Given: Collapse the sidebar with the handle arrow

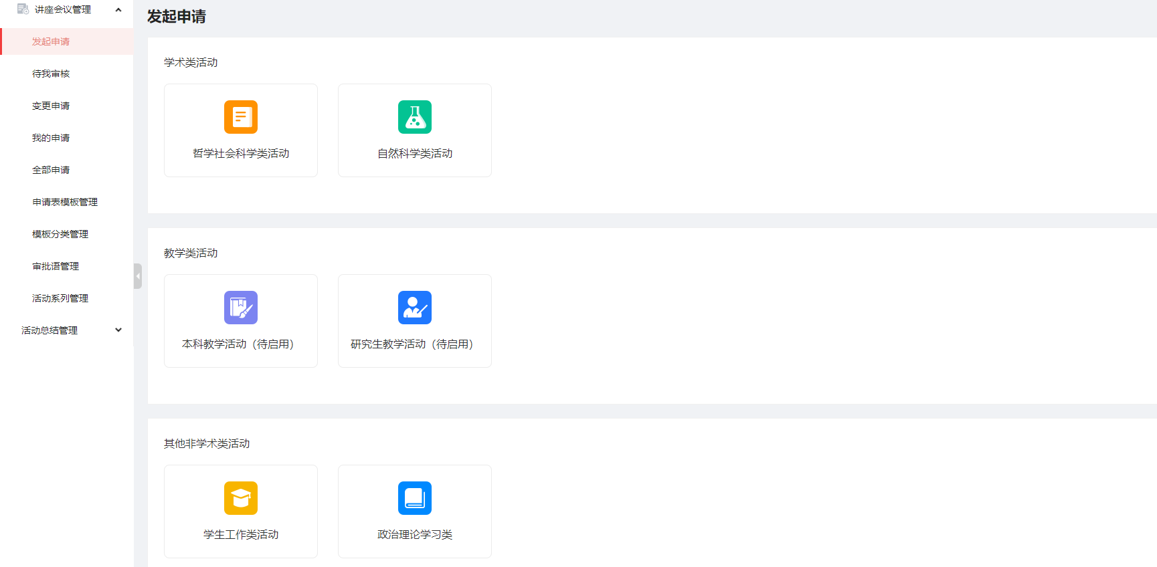Looking at the screenshot, I should coord(138,276).
